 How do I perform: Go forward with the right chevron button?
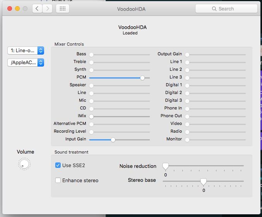click(47, 9)
